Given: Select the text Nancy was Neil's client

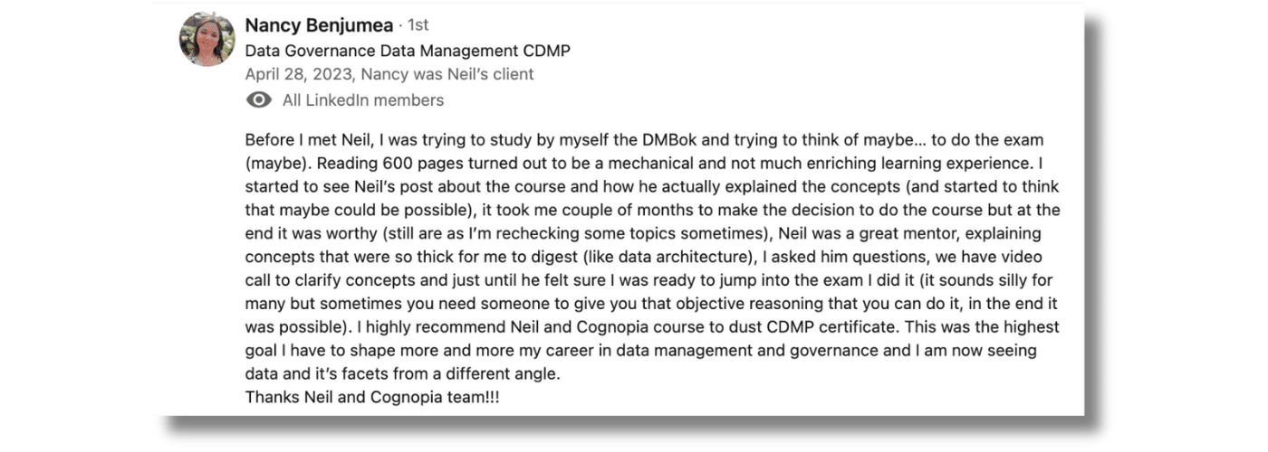Looking at the screenshot, I should 447,74.
